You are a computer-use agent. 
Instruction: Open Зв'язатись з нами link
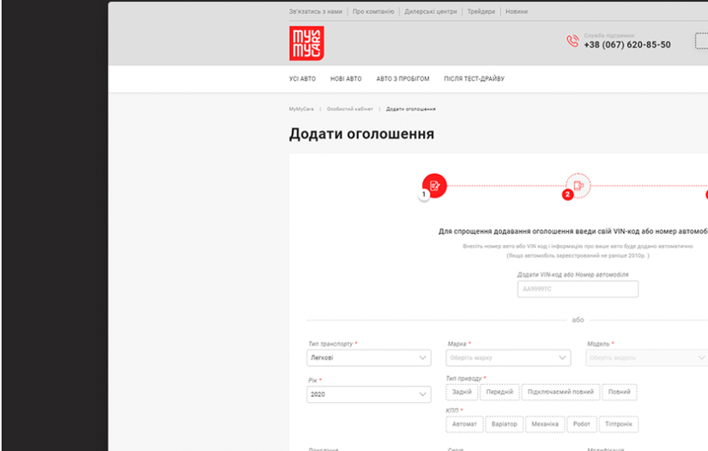click(x=316, y=12)
